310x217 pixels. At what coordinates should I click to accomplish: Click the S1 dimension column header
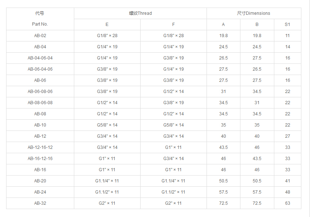click(287, 25)
